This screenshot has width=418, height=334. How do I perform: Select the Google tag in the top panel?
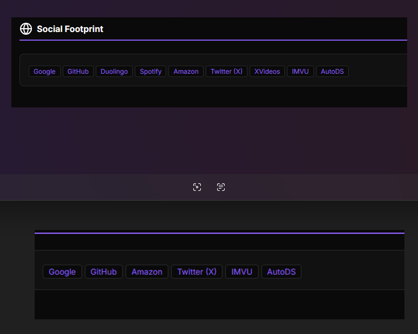[44, 71]
